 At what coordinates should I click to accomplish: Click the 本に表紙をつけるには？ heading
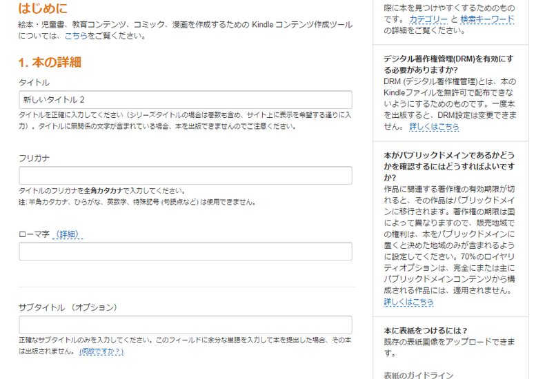pyautogui.click(x=426, y=330)
